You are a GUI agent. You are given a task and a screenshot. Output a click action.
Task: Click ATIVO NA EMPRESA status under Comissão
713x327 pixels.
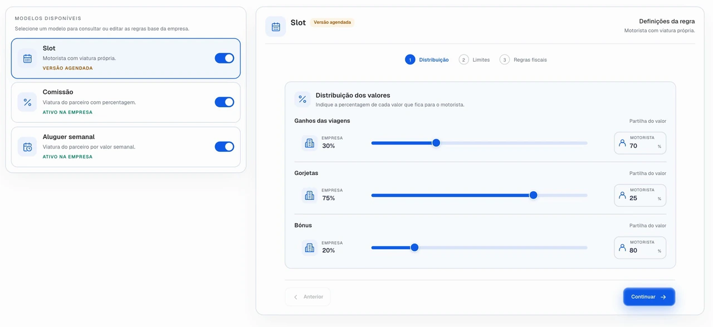[x=67, y=112]
